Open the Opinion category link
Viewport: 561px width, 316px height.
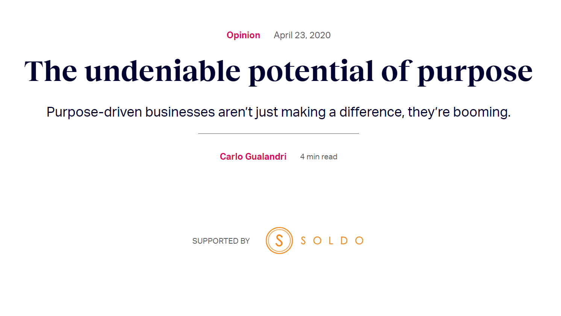[243, 35]
